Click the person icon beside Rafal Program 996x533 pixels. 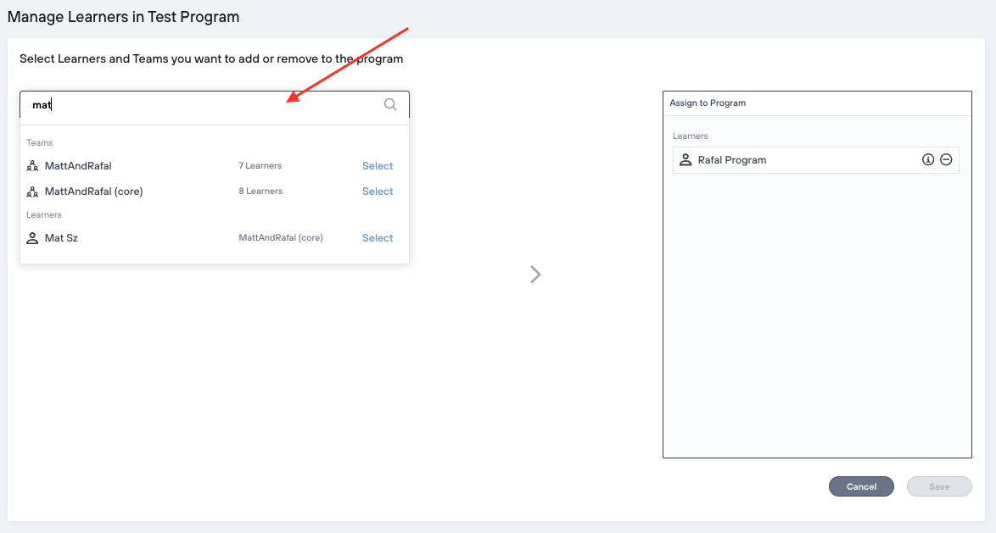[685, 160]
